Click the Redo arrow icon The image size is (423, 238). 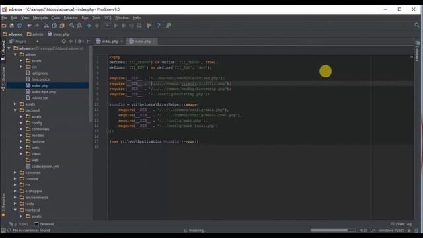point(37,26)
